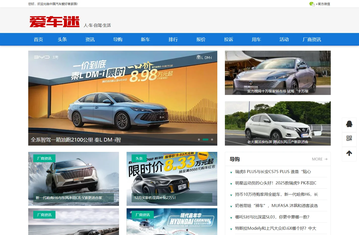The width and height of the screenshot is (359, 235).
Task: Click the 导购 panel heading
Action: [235, 159]
